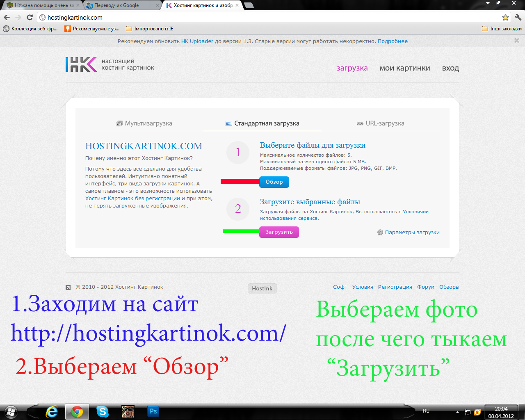Go to the загрузка section
525x420 pixels.
[x=352, y=68]
